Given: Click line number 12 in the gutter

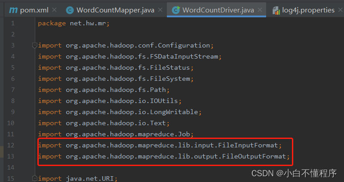Looking at the screenshot, I should pyautogui.click(x=11, y=145).
